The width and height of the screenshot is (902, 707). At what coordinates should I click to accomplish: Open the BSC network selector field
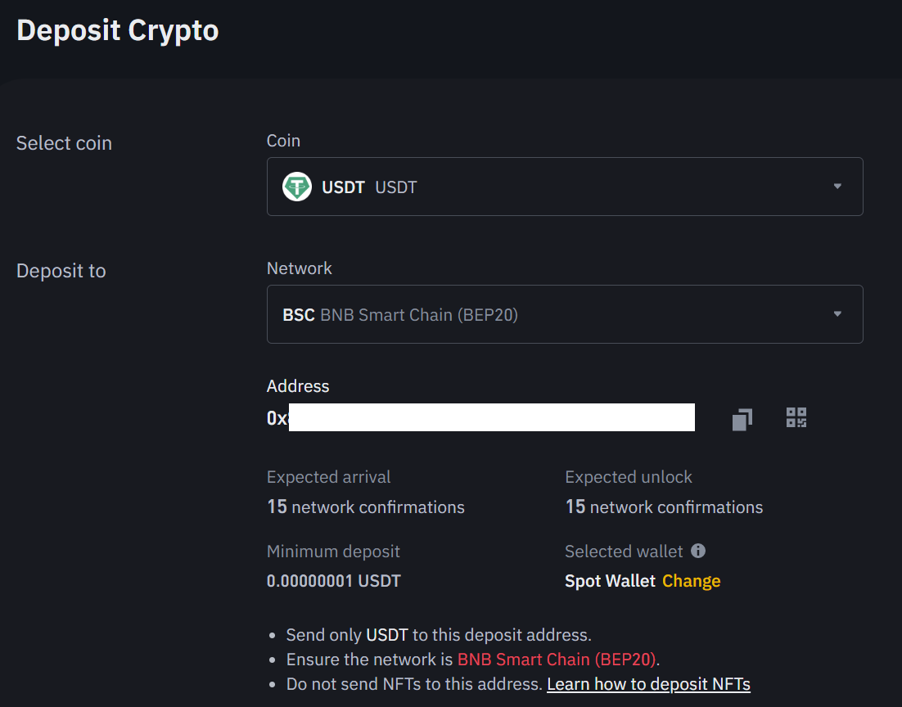pyautogui.click(x=565, y=314)
